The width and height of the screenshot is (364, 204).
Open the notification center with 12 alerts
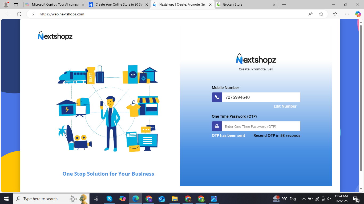(x=356, y=199)
